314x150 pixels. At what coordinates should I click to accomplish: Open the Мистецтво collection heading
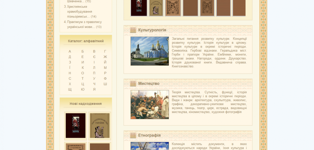coord(149,84)
